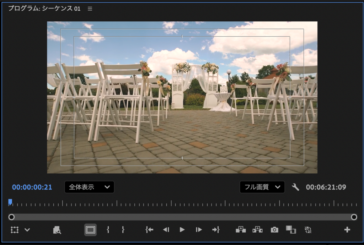Step forward one frame

pos(199,230)
